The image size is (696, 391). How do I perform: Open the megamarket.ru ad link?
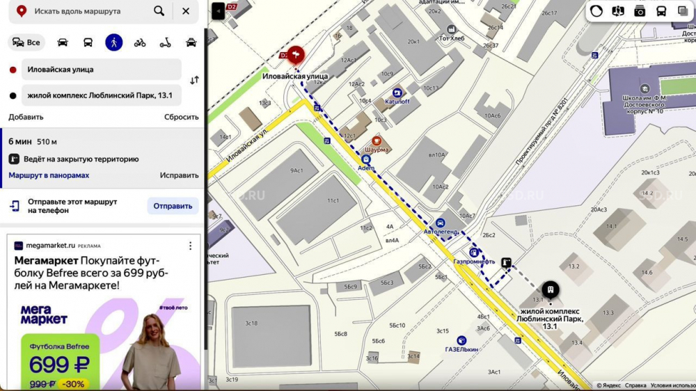pos(50,246)
